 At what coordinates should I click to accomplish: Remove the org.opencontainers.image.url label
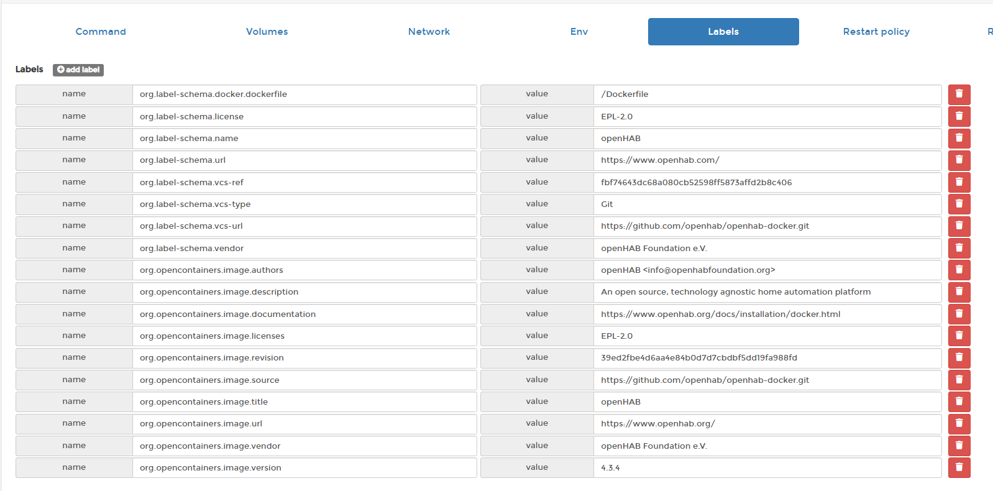pyautogui.click(x=959, y=424)
